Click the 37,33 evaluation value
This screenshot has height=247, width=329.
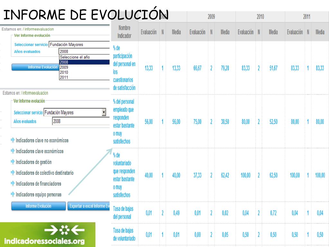[x=197, y=175]
